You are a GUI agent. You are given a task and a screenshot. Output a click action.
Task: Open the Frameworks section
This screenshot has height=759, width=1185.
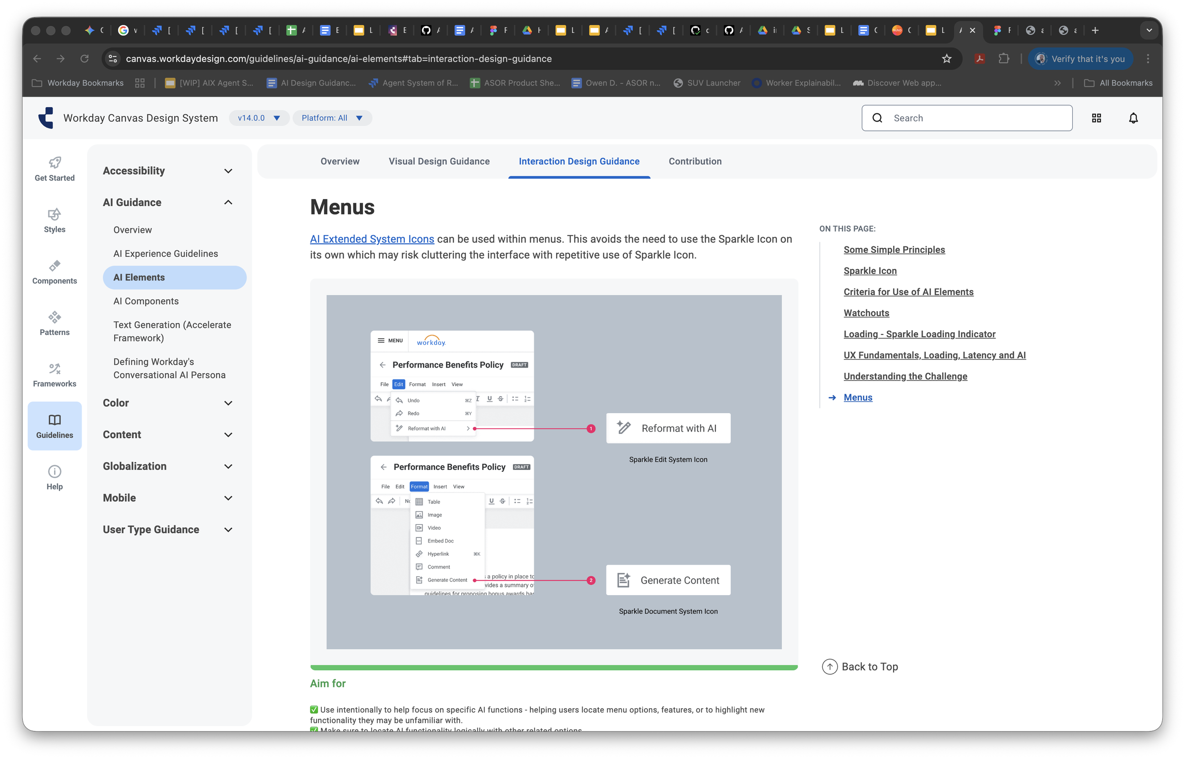coord(55,375)
